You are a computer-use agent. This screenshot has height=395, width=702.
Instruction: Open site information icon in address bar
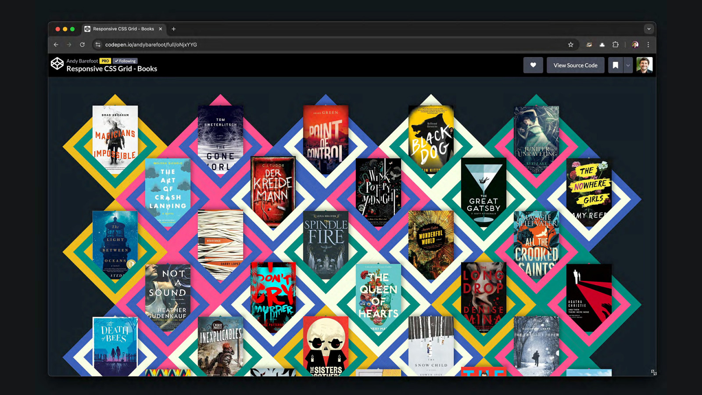(98, 45)
